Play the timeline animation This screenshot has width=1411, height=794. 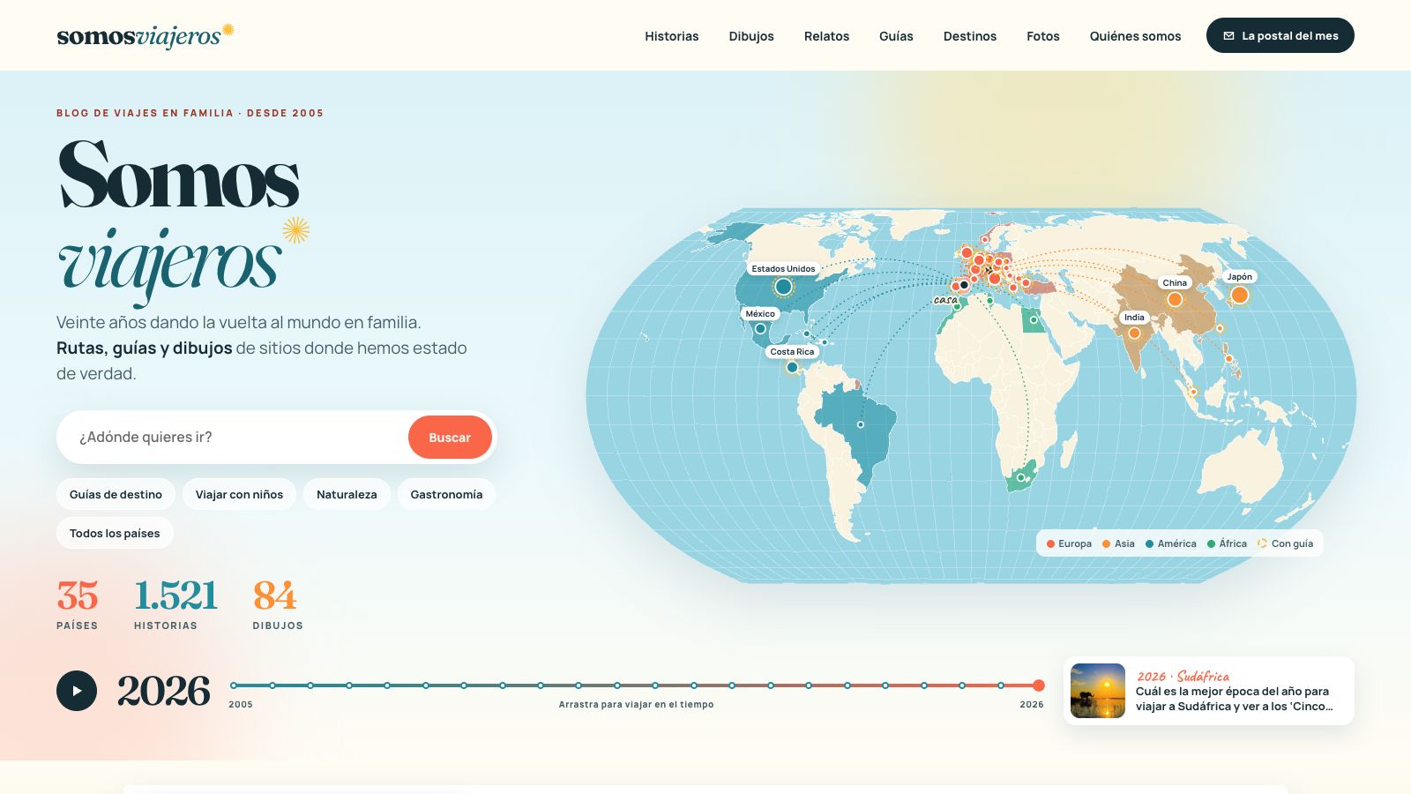click(77, 691)
